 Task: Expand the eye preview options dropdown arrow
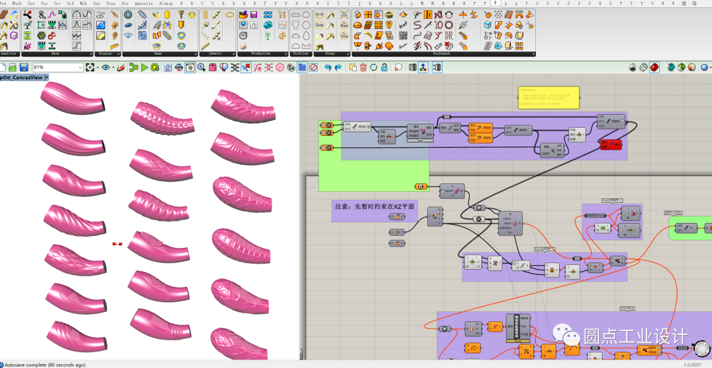tap(113, 67)
